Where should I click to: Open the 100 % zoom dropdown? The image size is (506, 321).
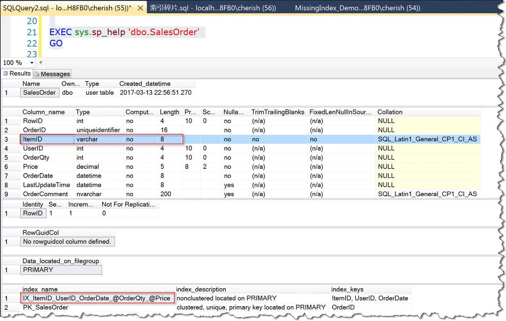pyautogui.click(x=32, y=63)
